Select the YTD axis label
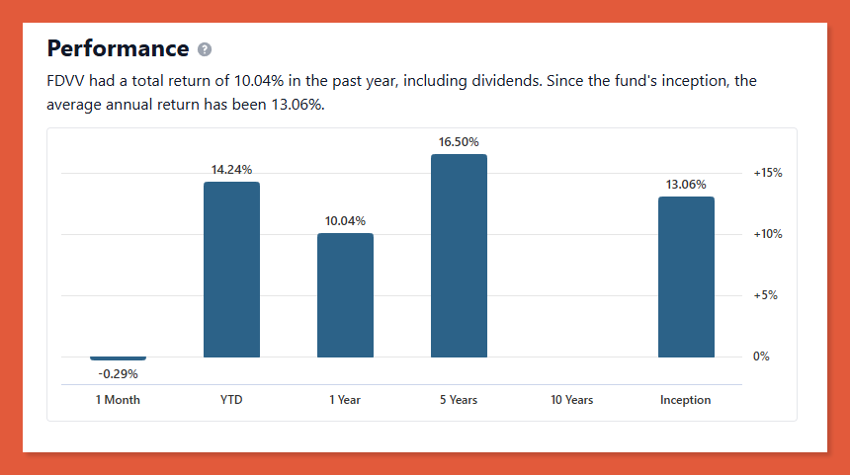 pos(231,400)
